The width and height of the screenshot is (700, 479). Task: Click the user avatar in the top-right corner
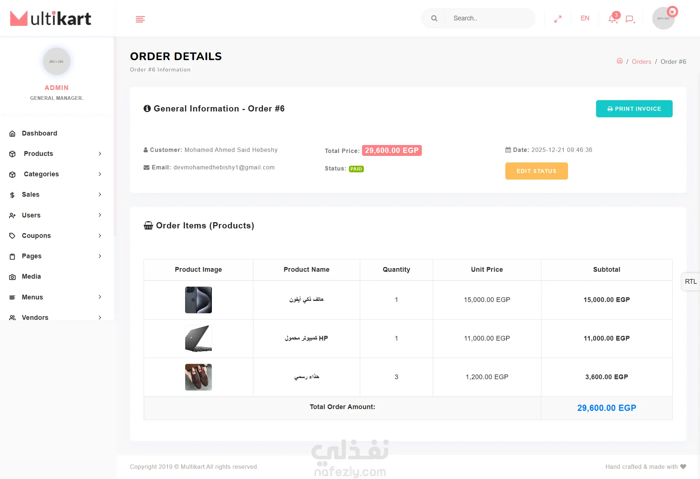coord(663,18)
